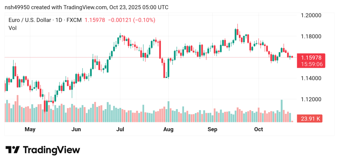
Task: Click the −0.00121 (−0.10%) change value
Action: point(132,20)
